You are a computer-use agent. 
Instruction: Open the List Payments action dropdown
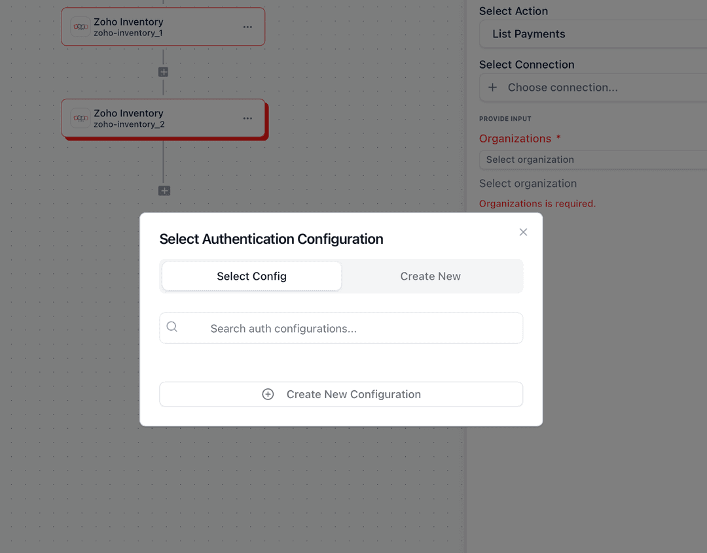[589, 33]
